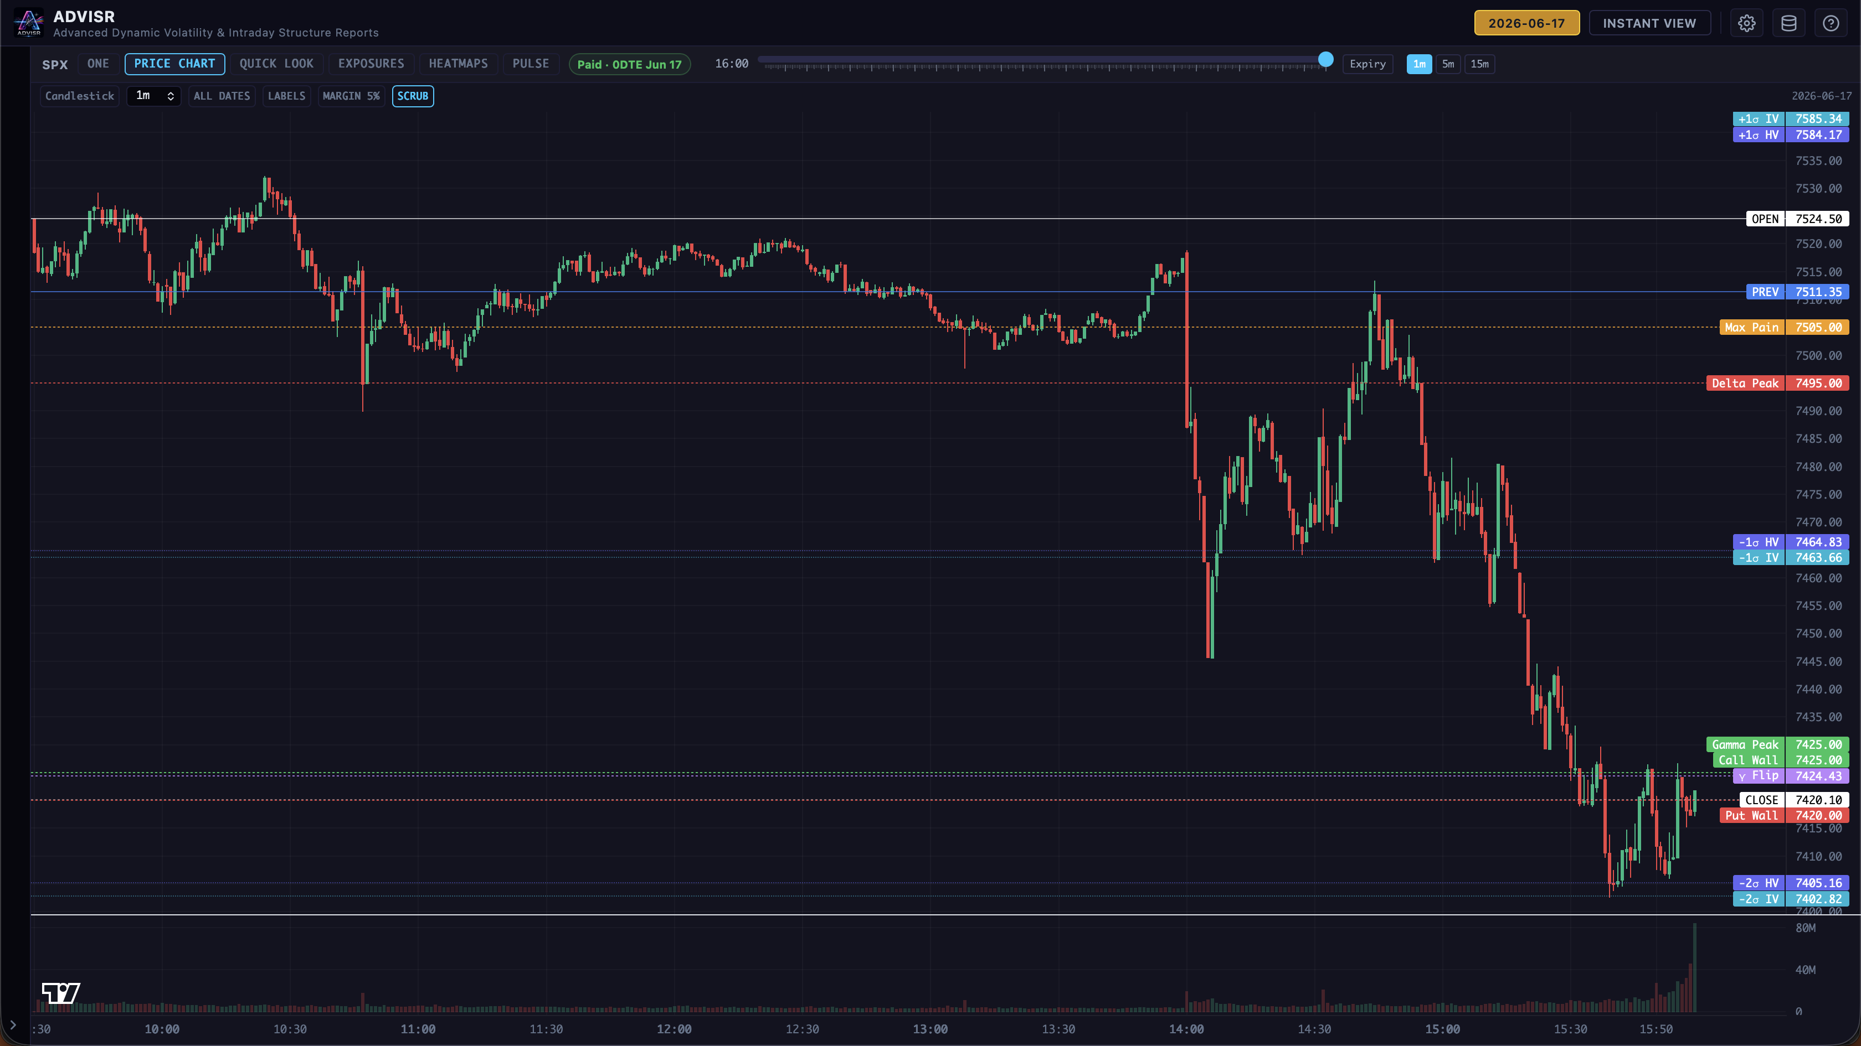Click the OPEN 7524.50 price label
The width and height of the screenshot is (1861, 1046).
pyautogui.click(x=1797, y=219)
